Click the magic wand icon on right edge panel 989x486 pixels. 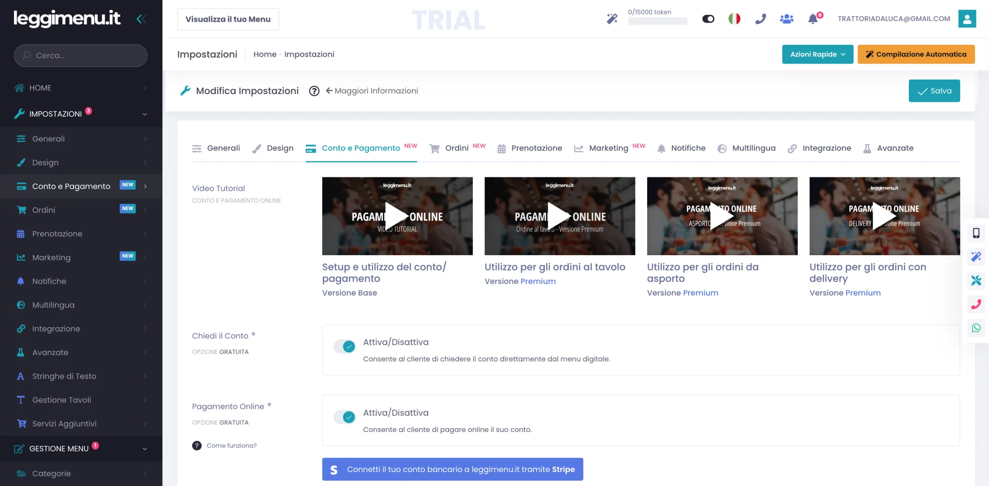[976, 257]
